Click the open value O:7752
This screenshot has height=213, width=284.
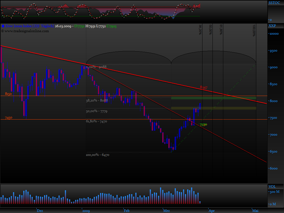pyautogui.click(x=79, y=26)
